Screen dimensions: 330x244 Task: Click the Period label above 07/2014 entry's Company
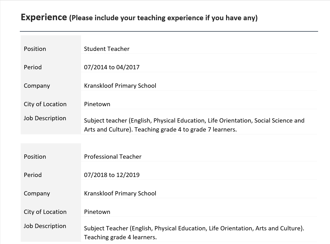(x=33, y=67)
